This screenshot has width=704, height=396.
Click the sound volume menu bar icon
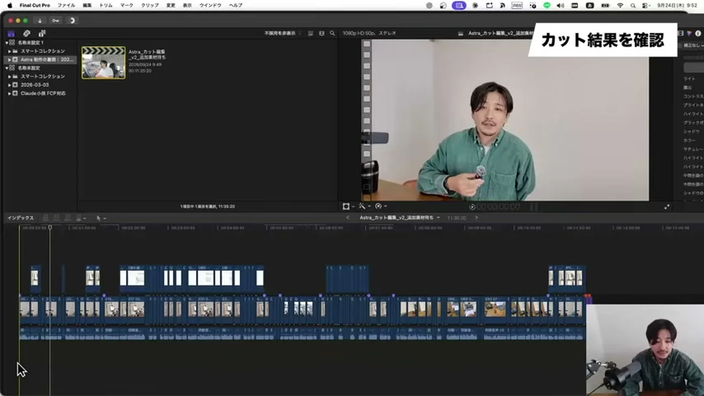pos(560,5)
